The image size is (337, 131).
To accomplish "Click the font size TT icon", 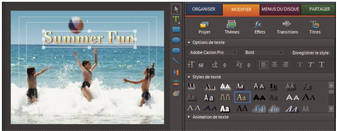I will click(x=191, y=65).
